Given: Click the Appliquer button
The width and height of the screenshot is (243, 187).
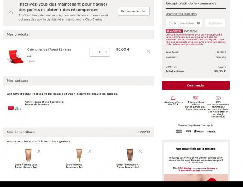Looking at the screenshot, I should tap(215, 23).
